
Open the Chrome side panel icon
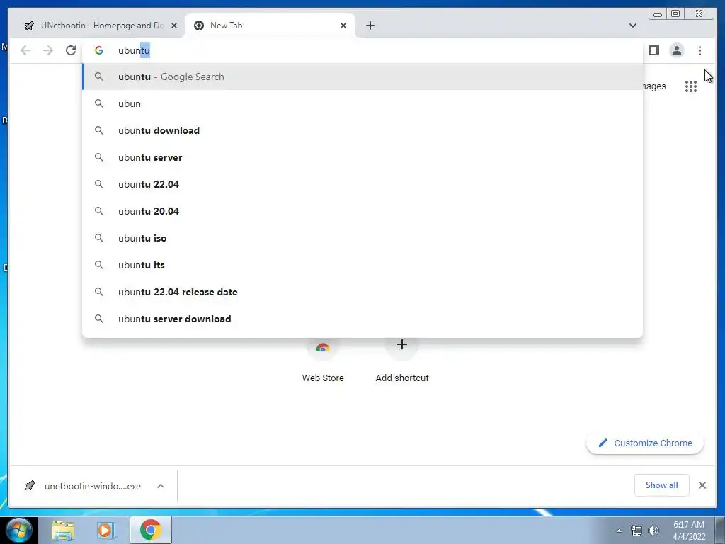coord(653,50)
